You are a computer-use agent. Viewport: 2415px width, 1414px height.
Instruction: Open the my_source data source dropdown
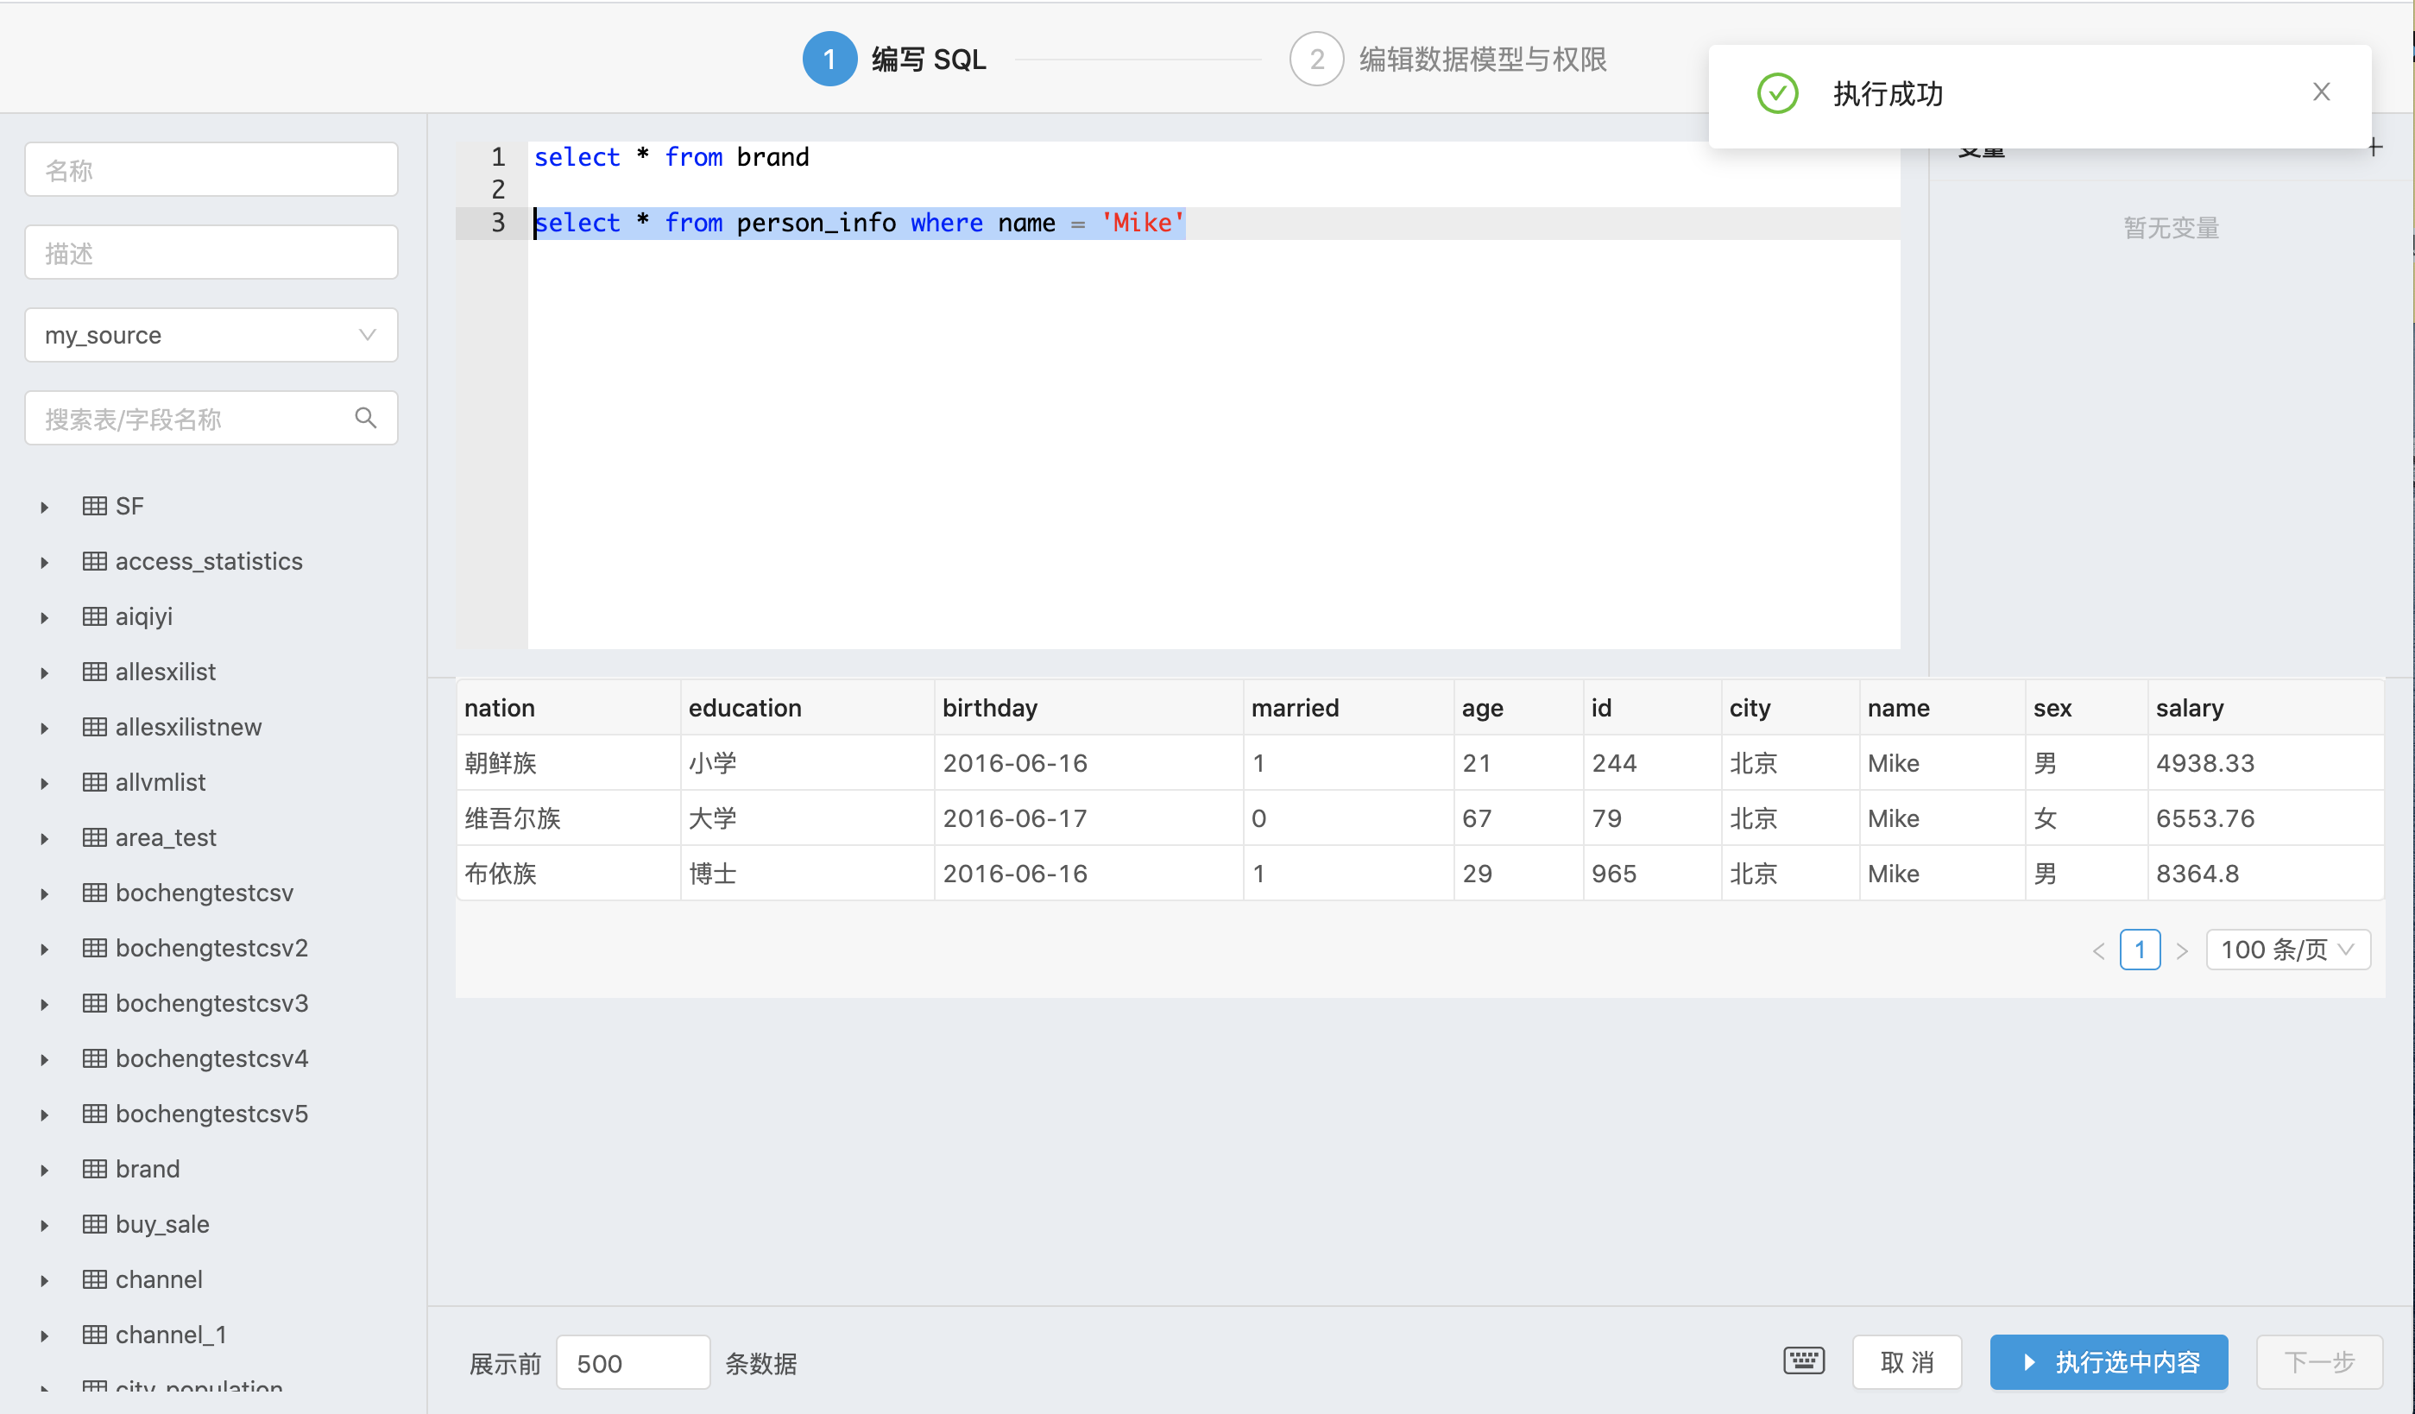click(x=211, y=335)
